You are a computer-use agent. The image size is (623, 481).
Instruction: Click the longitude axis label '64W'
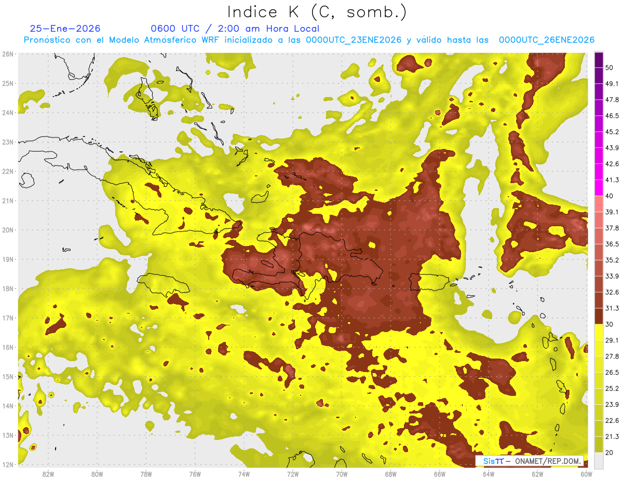point(489,474)
